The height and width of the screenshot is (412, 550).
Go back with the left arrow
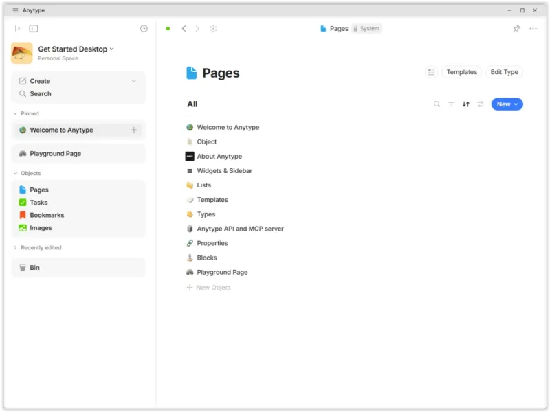184,28
